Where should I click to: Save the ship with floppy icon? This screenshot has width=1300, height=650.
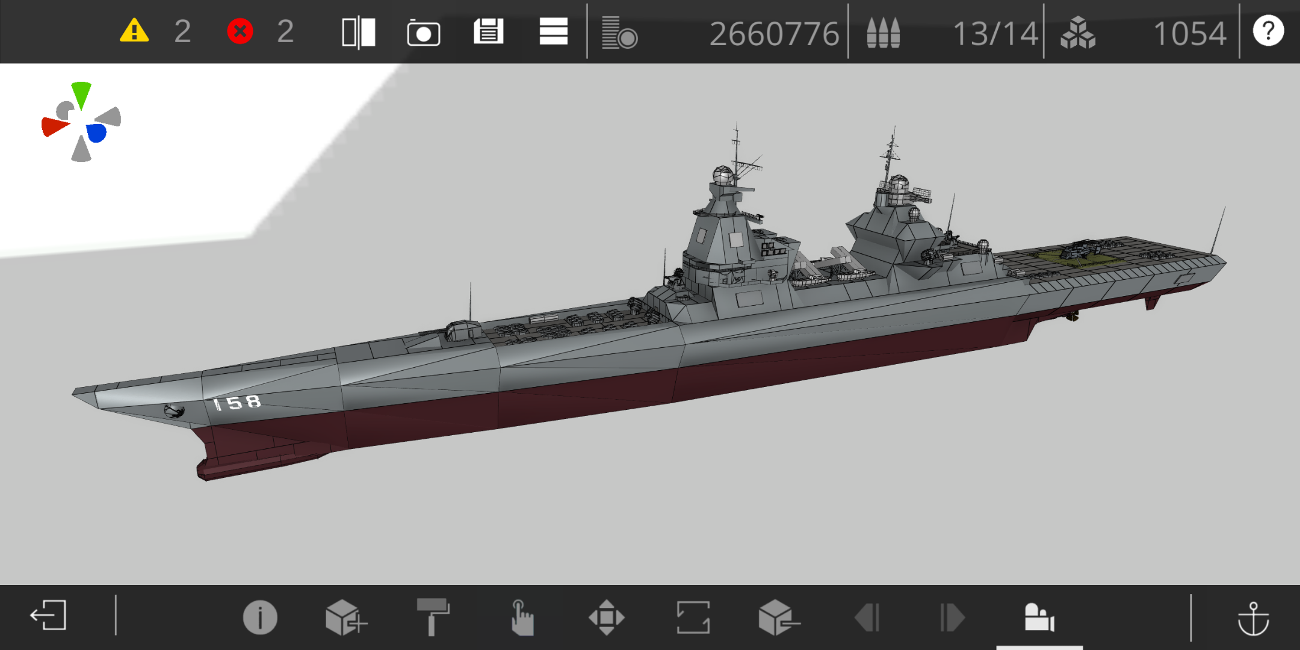pyautogui.click(x=488, y=31)
